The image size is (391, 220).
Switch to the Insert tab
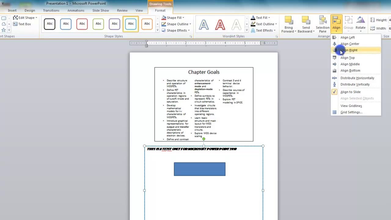(12, 10)
